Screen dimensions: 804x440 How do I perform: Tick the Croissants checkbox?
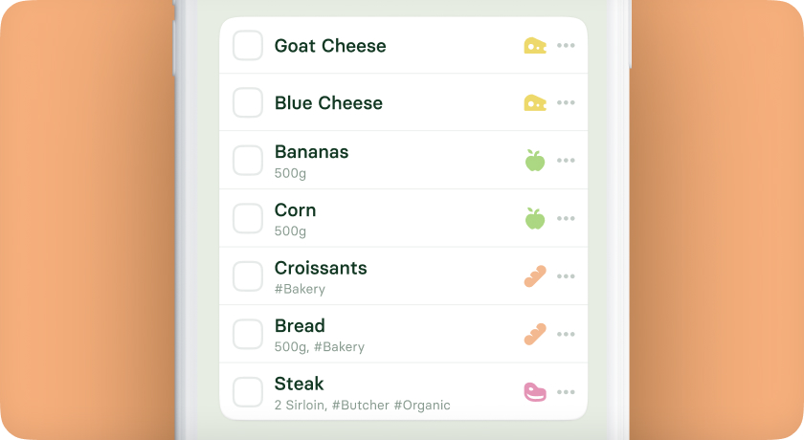[248, 276]
